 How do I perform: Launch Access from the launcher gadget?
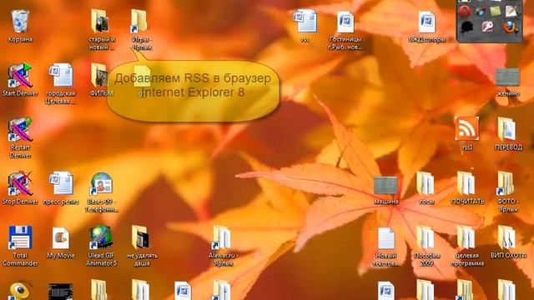(x=487, y=27)
